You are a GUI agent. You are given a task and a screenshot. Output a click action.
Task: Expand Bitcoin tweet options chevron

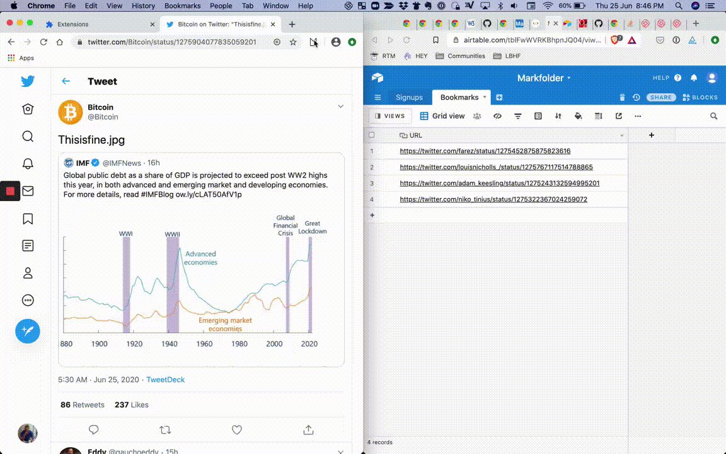click(x=341, y=107)
